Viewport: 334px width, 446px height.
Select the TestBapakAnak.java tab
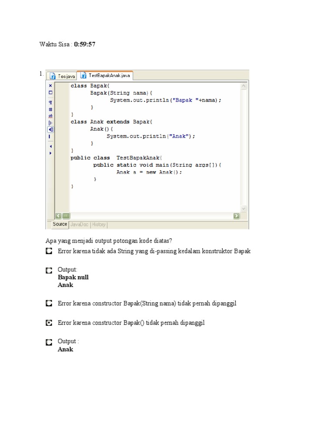coord(105,75)
